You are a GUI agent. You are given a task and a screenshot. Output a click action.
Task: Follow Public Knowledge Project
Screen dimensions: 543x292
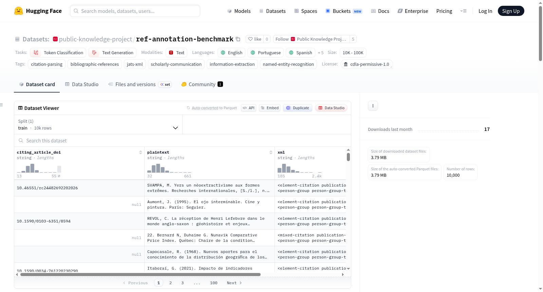(x=311, y=39)
